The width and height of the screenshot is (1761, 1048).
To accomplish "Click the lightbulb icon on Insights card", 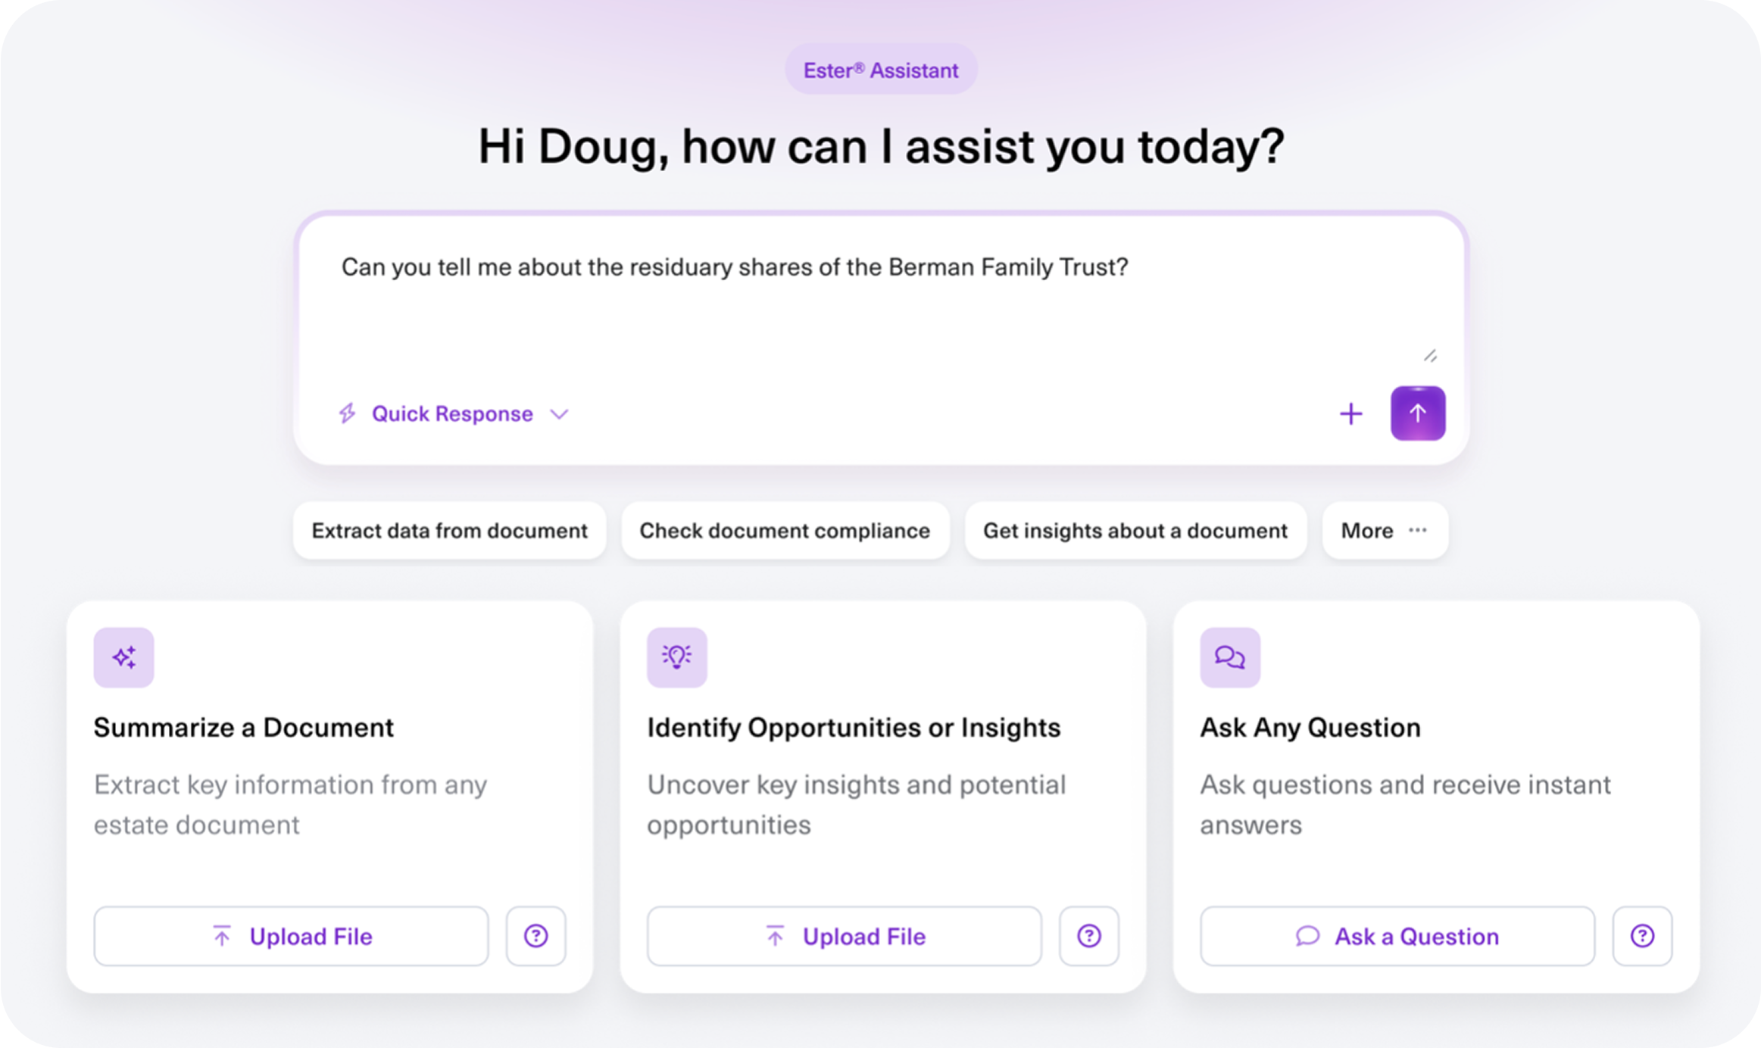I will (676, 657).
